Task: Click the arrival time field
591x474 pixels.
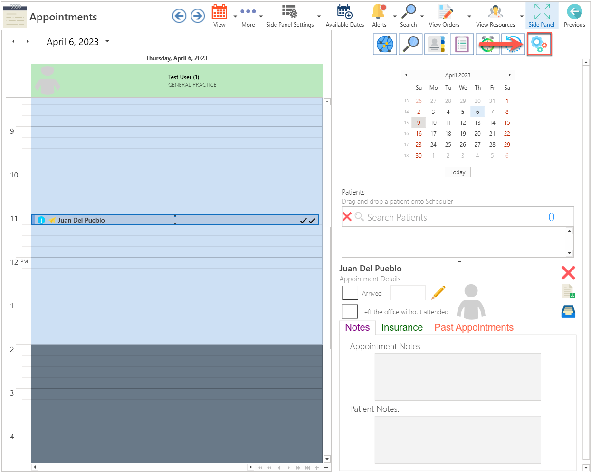Action: (408, 293)
